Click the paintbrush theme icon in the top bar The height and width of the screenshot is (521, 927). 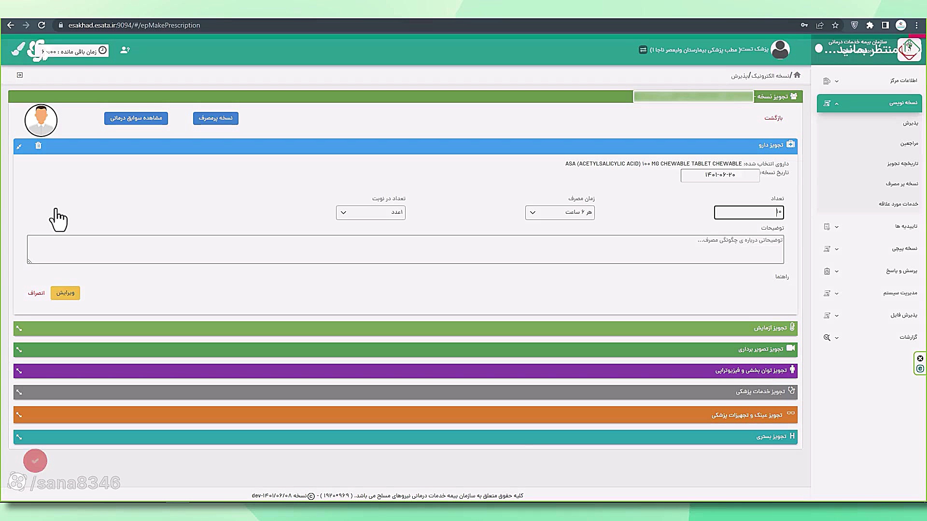[18, 49]
